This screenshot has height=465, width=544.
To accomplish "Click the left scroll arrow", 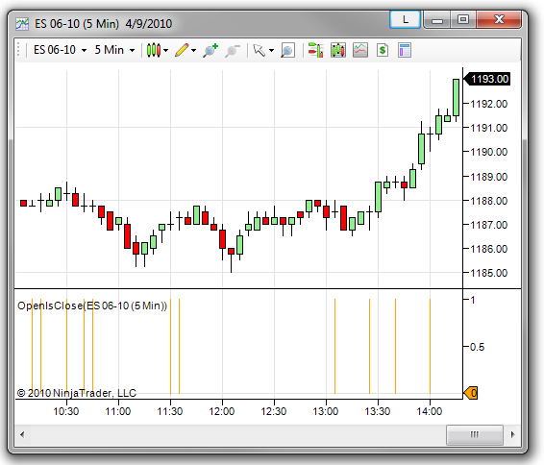I will 22,434.
